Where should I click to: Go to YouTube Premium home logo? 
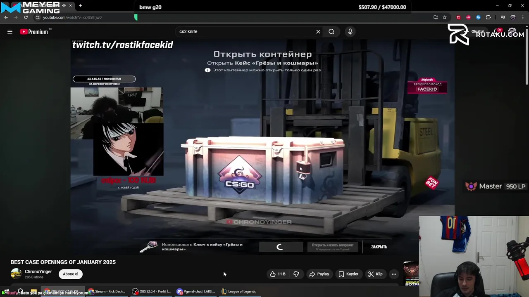(x=34, y=32)
